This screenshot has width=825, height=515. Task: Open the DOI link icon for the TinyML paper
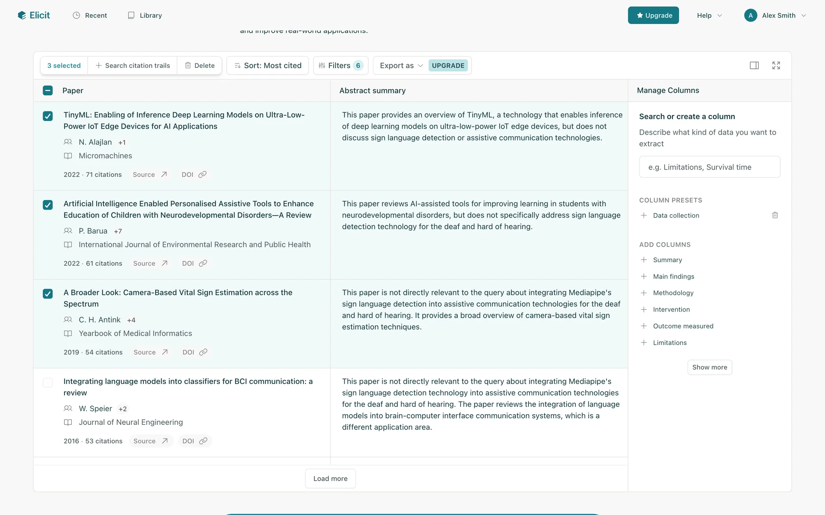pos(202,174)
